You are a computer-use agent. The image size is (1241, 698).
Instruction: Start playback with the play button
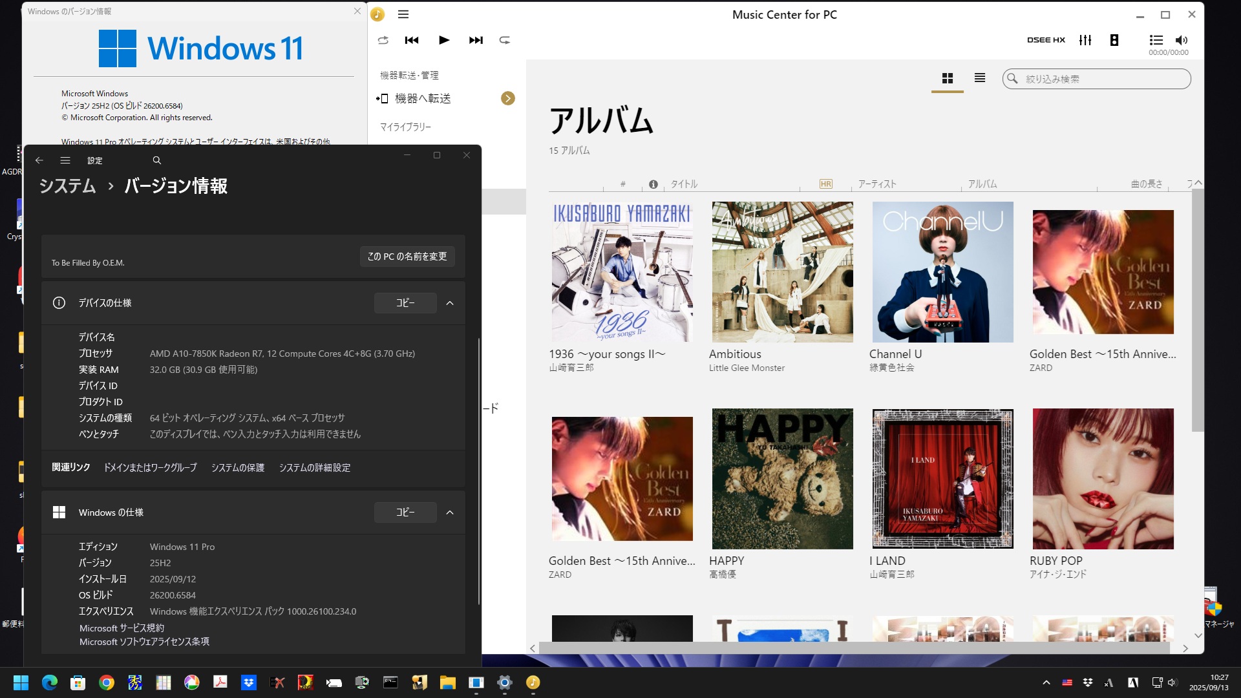444,40
